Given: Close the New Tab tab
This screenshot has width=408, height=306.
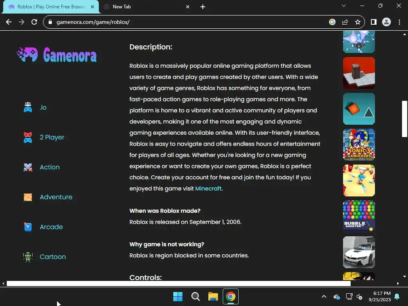Looking at the screenshot, I should 188,7.
